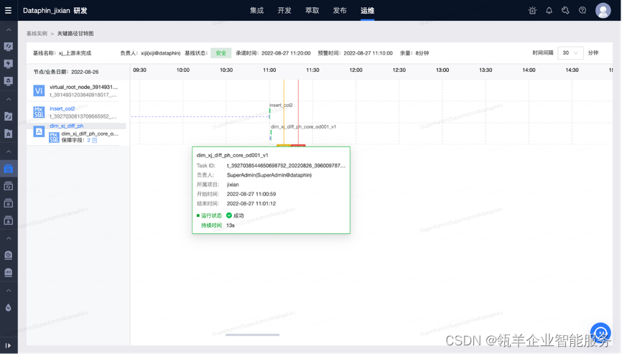This screenshot has height=354, width=622.
Task: Click the small table icon after 保障字段 2
Action: pyautogui.click(x=94, y=140)
